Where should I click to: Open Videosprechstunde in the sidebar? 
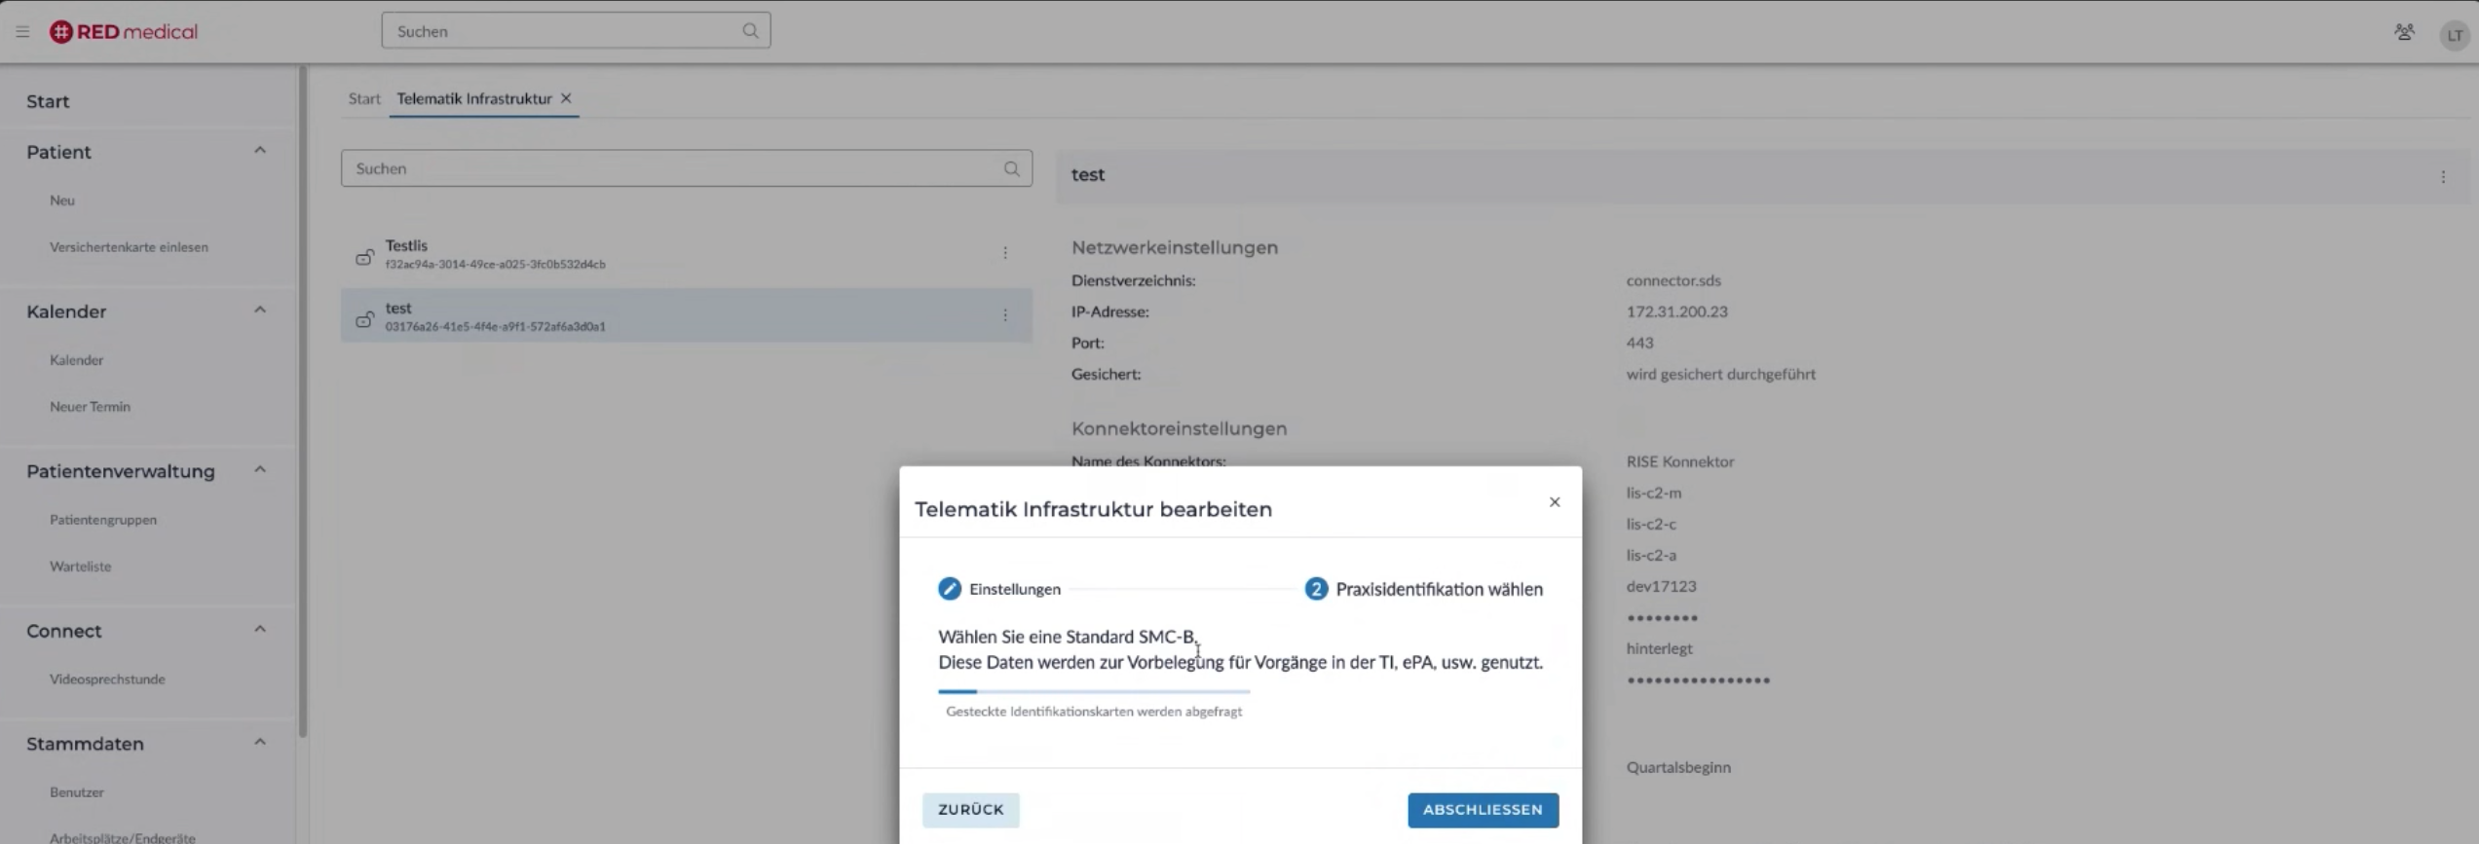(107, 679)
